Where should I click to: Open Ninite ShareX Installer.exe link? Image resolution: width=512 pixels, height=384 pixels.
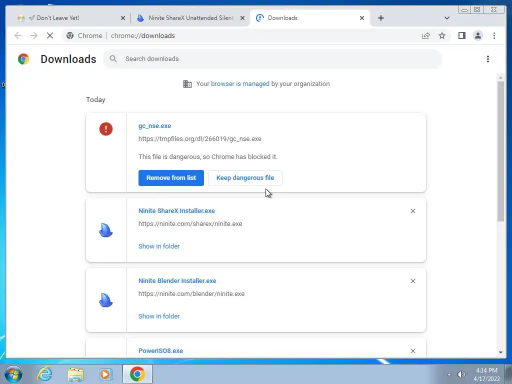(x=176, y=211)
